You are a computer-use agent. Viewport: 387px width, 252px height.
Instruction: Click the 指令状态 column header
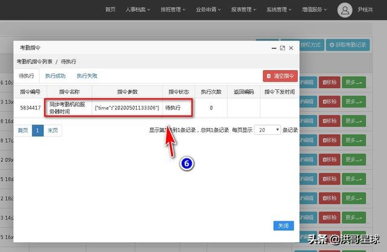click(x=179, y=92)
